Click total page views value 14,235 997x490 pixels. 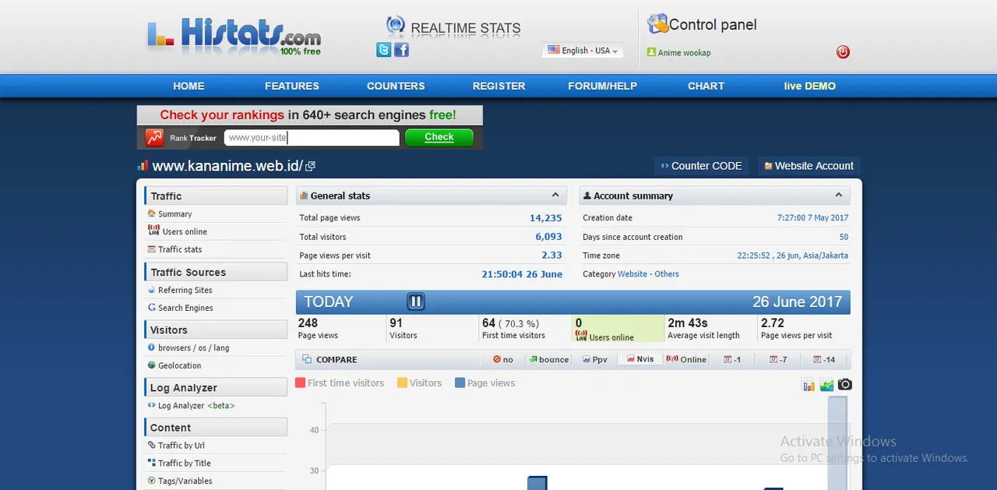click(546, 218)
